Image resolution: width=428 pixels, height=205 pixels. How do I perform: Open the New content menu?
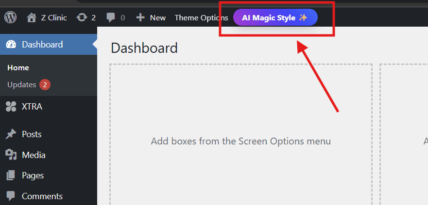tap(157, 17)
